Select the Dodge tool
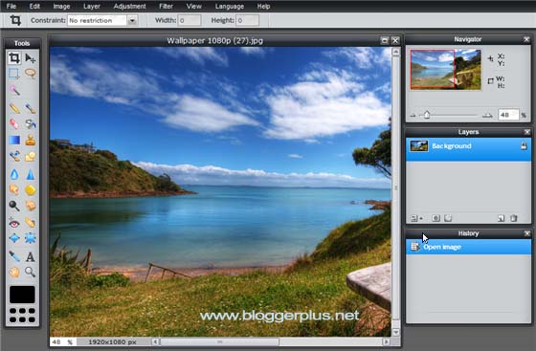536x351 pixels. tap(14, 206)
